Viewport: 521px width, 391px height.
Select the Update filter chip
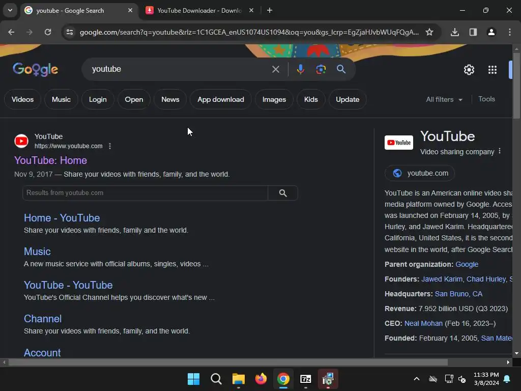tap(348, 99)
